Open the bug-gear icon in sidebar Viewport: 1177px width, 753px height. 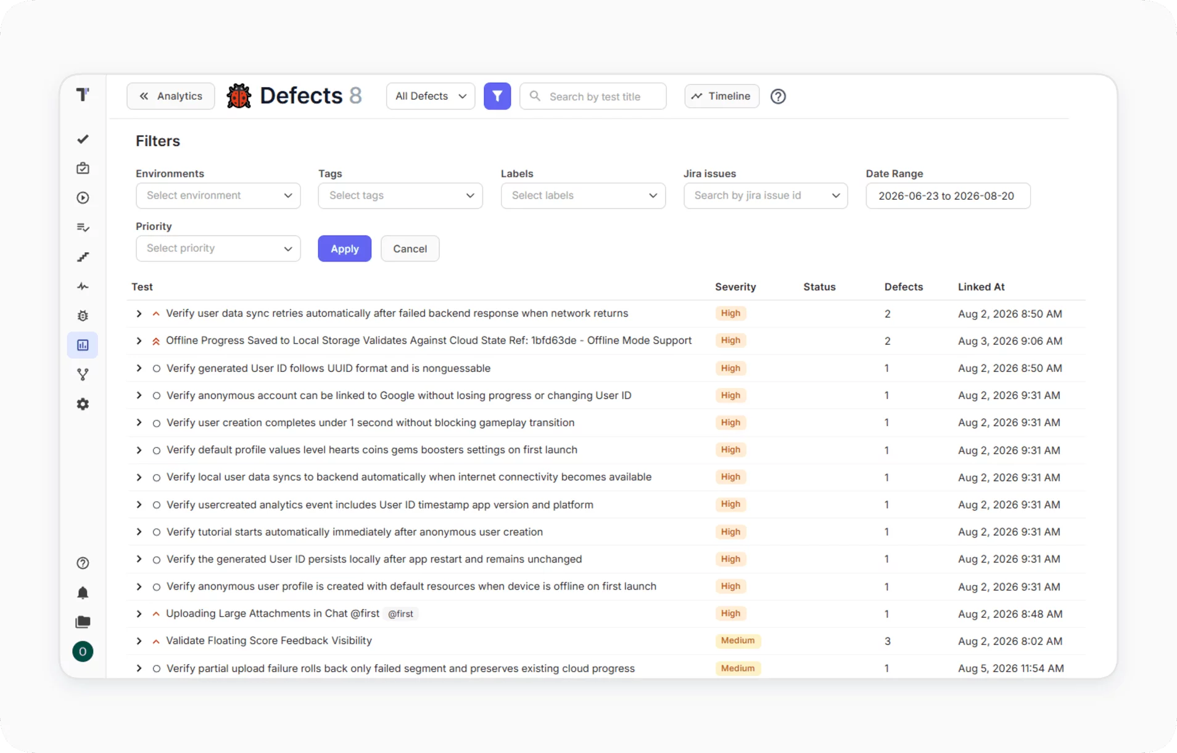(83, 316)
